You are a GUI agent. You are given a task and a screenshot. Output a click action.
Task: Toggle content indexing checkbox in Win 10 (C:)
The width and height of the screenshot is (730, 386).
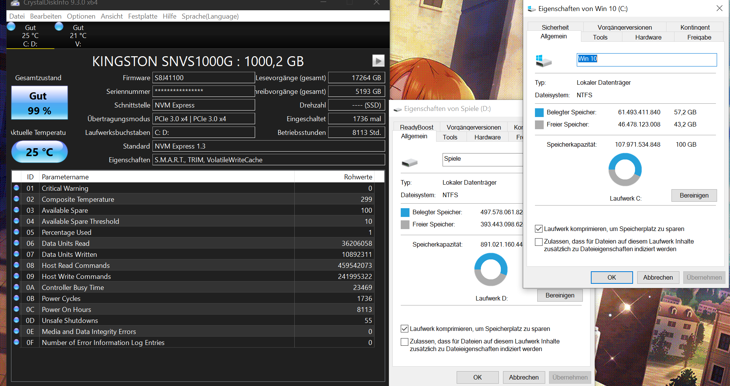point(539,242)
